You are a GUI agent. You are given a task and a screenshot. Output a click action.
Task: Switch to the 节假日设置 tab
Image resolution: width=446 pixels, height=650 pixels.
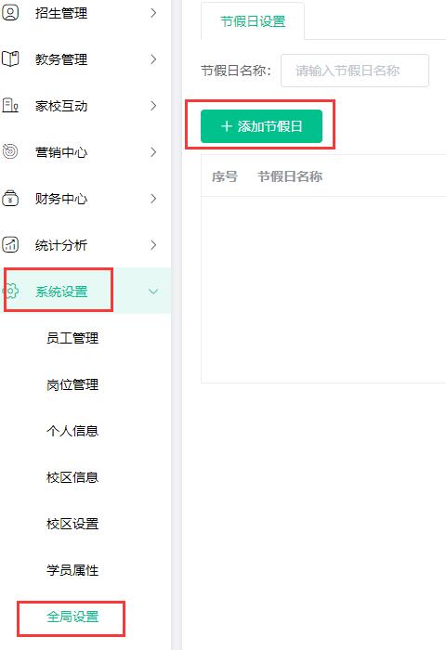tap(253, 21)
